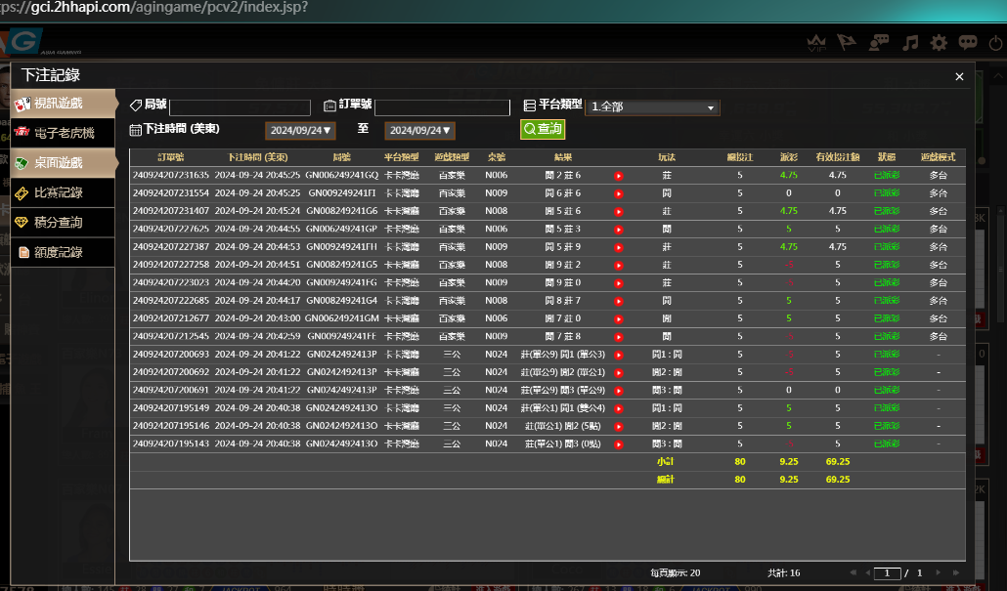Image resolution: width=1007 pixels, height=591 pixels.
Task: Open the customer service chat-person icon
Action: tap(878, 43)
